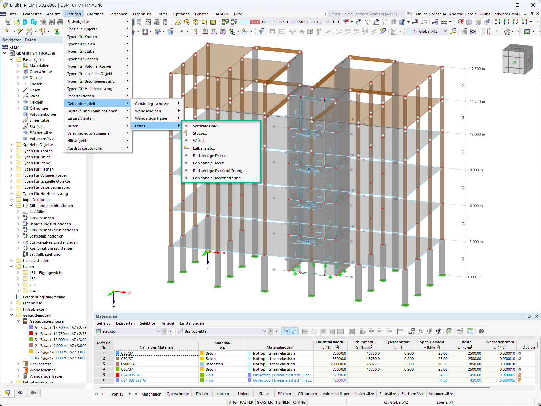The width and height of the screenshot is (541, 406).
Task: Click the previous load case arrow
Action: [333, 22]
